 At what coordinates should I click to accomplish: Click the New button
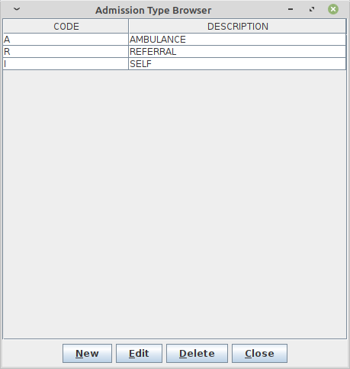tap(87, 353)
